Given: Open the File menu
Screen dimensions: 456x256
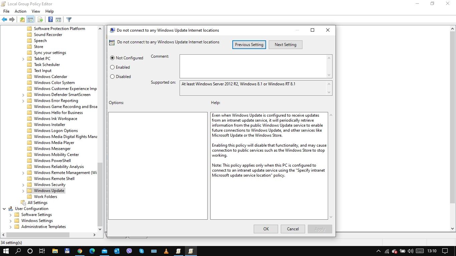Looking at the screenshot, I should [x=6, y=11].
